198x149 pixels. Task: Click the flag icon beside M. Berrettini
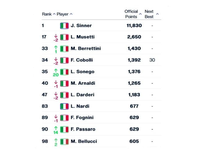(x=64, y=49)
